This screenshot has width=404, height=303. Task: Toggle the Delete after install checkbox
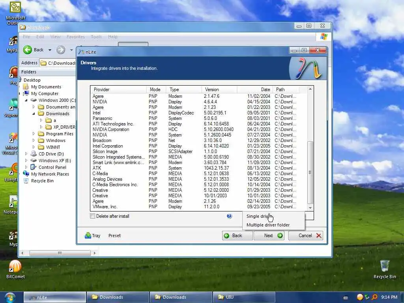point(92,216)
